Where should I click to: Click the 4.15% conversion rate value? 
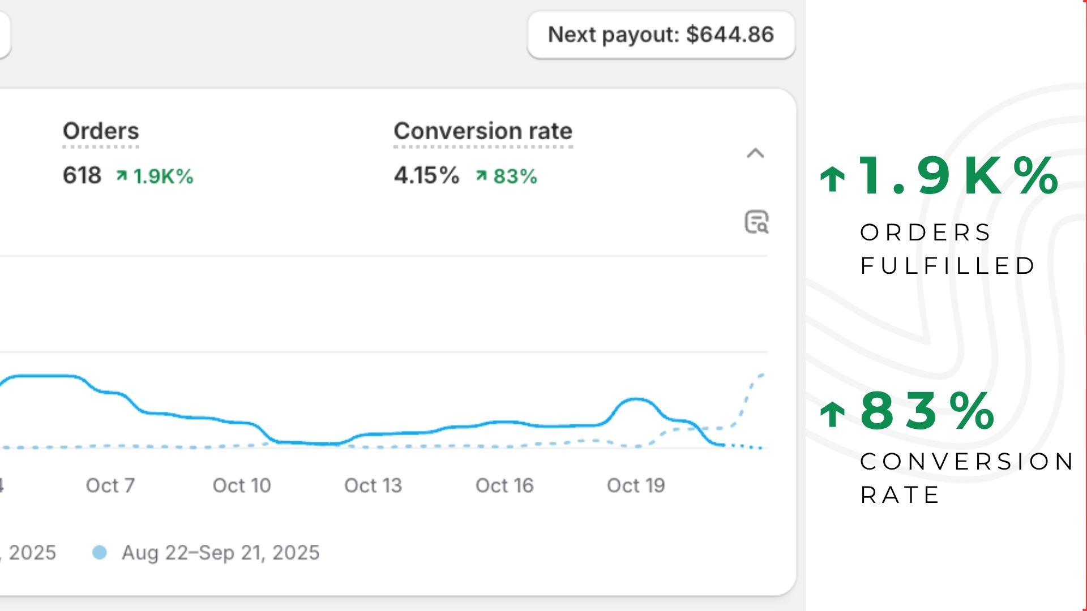pyautogui.click(x=426, y=175)
